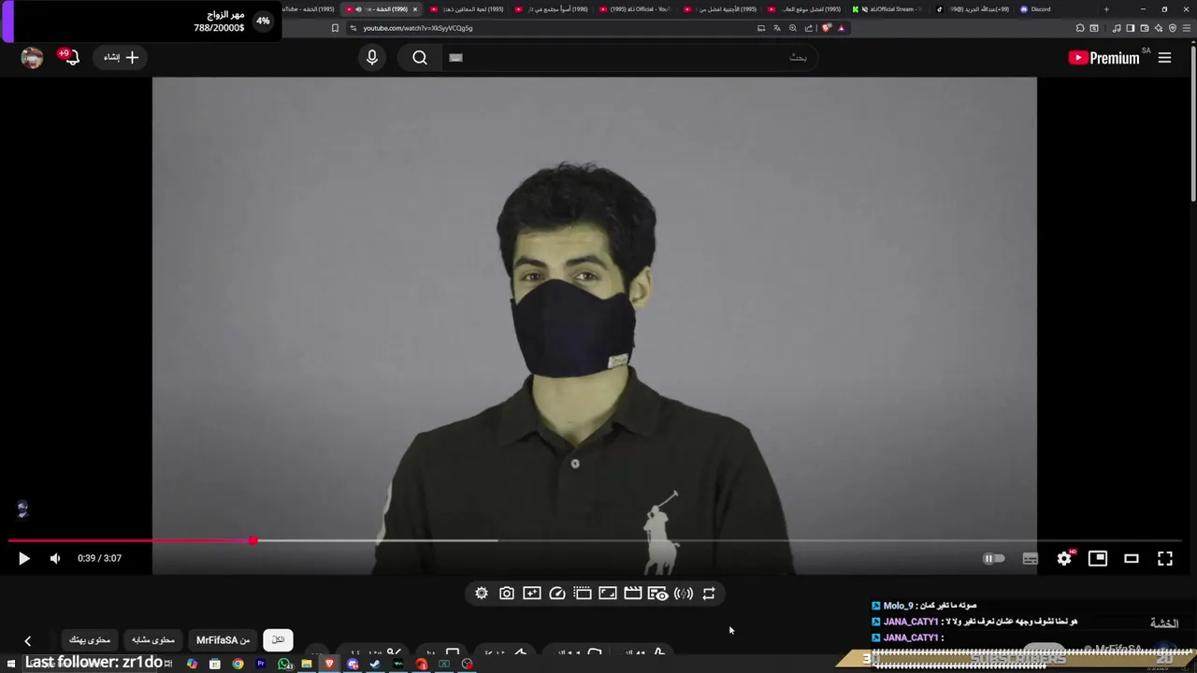The height and width of the screenshot is (673, 1197).
Task: Open the notifications bell
Action: [x=71, y=58]
